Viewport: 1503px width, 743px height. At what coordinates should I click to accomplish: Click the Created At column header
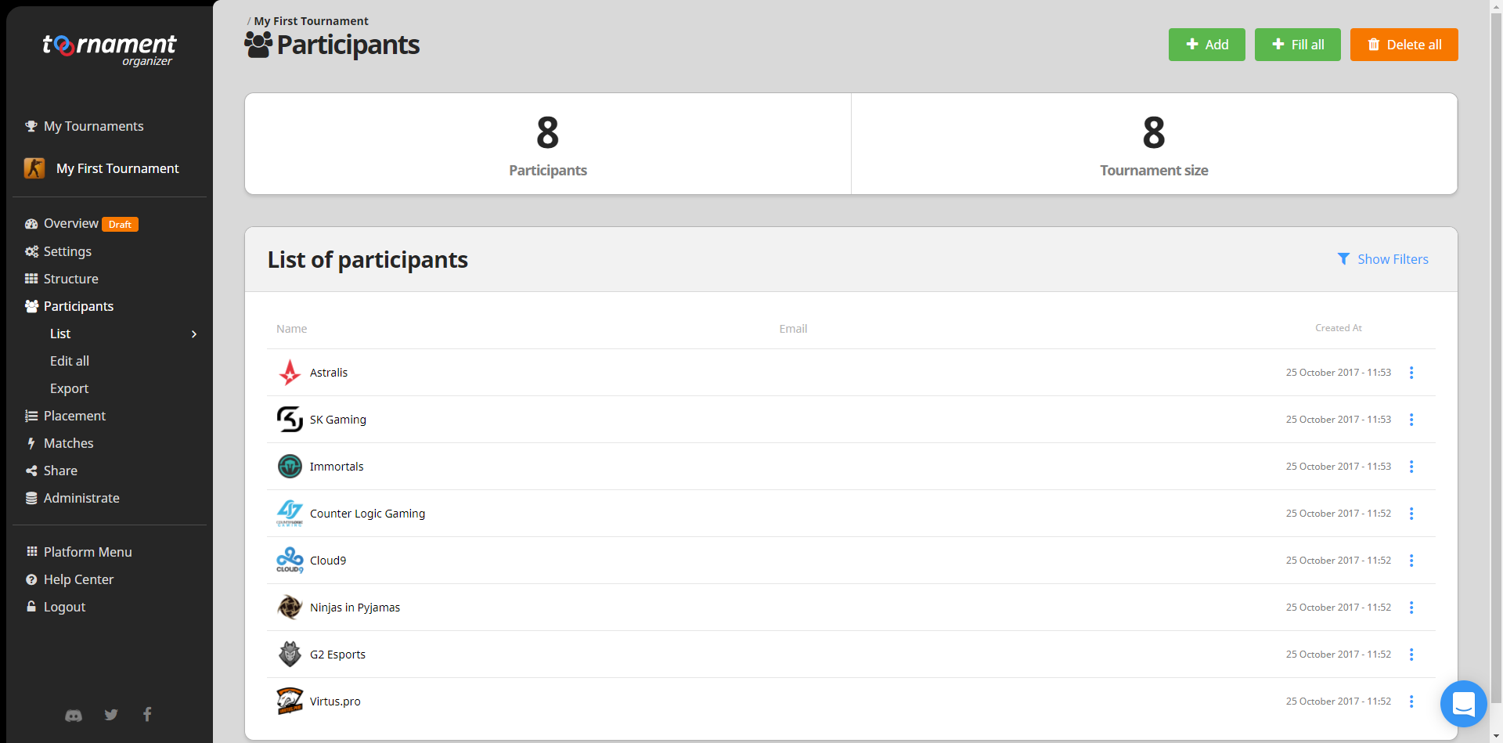(x=1339, y=328)
